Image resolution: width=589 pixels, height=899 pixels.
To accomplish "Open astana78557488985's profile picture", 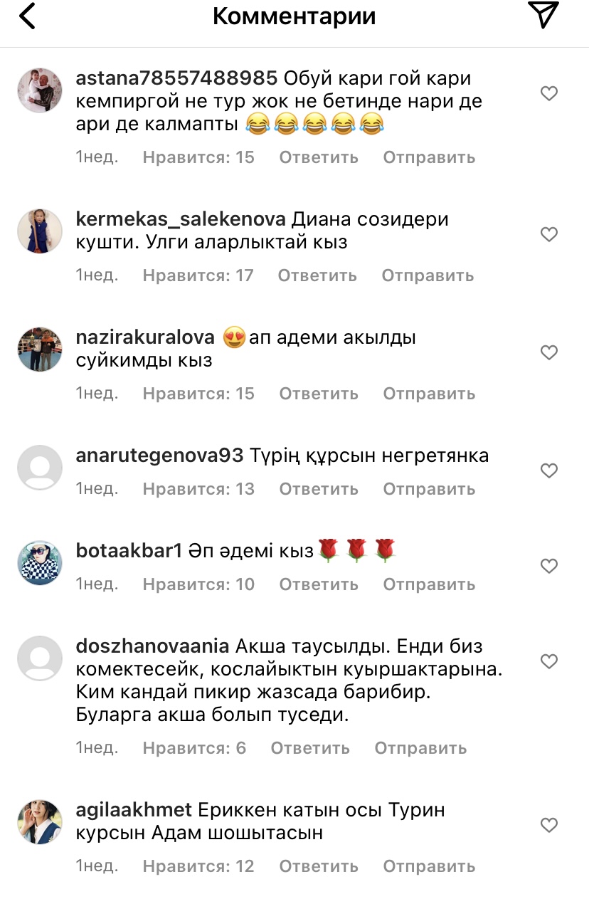I will (x=40, y=90).
